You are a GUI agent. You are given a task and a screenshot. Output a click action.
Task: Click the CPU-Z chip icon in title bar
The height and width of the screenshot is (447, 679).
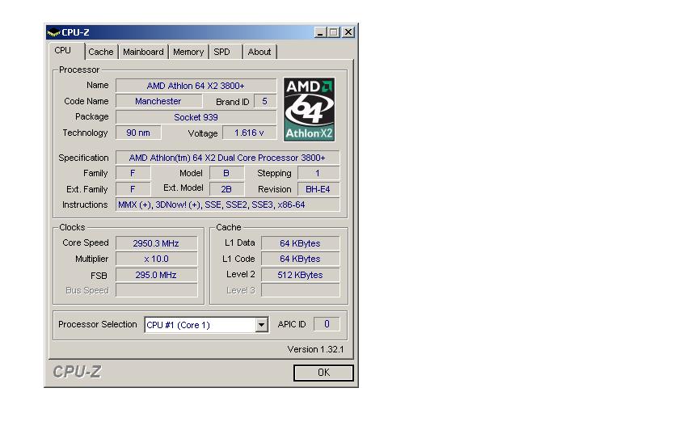tap(53, 32)
